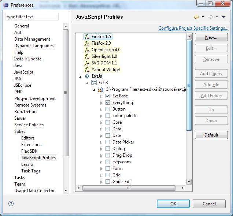Click the OK button
Screen dimensions: 233x216
click(x=173, y=204)
